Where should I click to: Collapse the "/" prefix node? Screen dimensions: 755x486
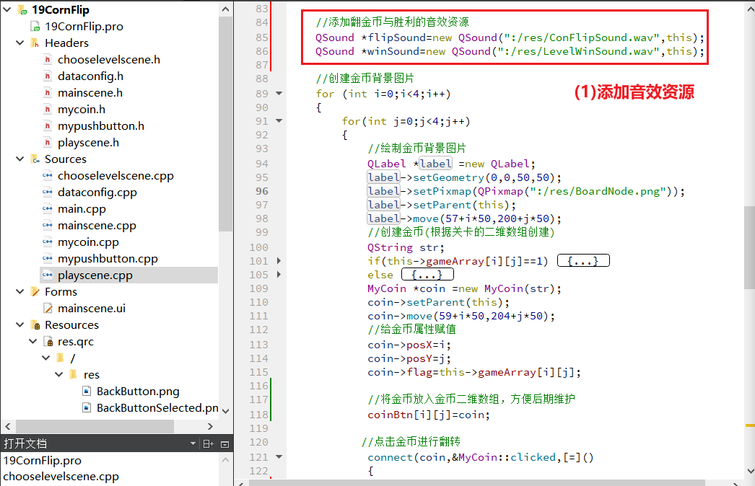[x=45, y=358]
